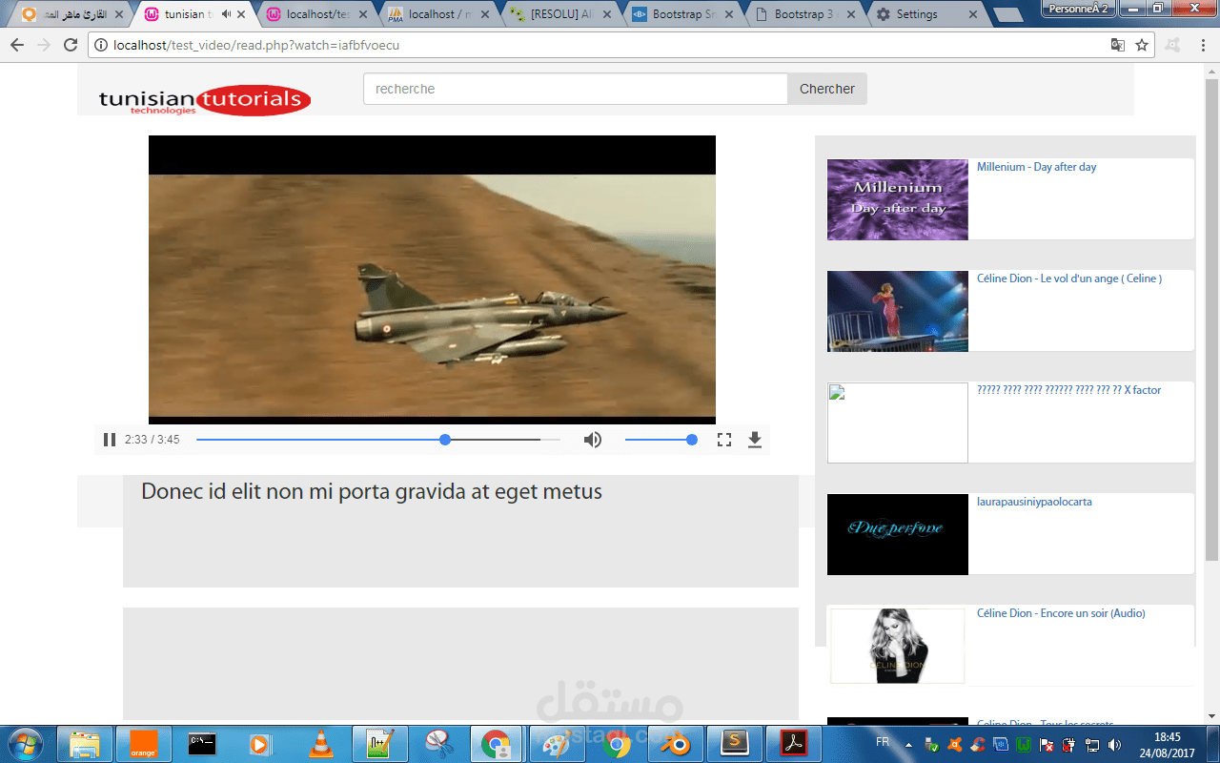
Task: Click the 2:33 / 3:45 time display
Action: point(152,440)
